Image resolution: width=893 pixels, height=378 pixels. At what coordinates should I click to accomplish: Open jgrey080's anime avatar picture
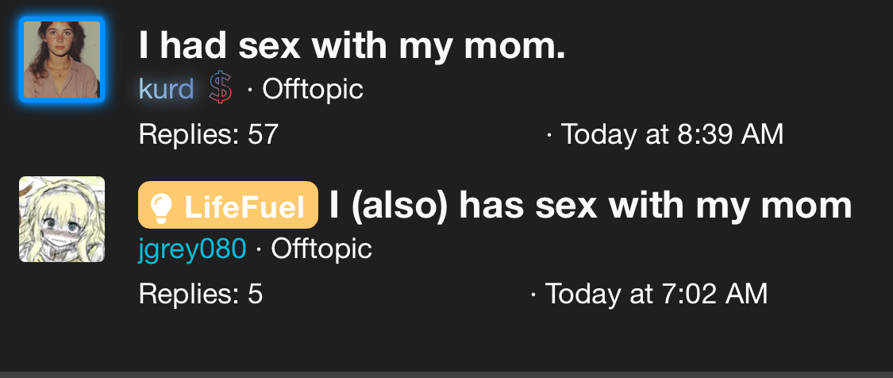[62, 219]
